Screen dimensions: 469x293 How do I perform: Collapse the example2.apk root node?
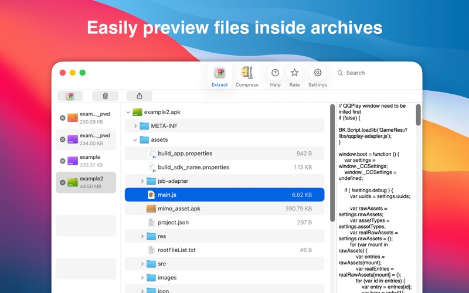point(128,113)
